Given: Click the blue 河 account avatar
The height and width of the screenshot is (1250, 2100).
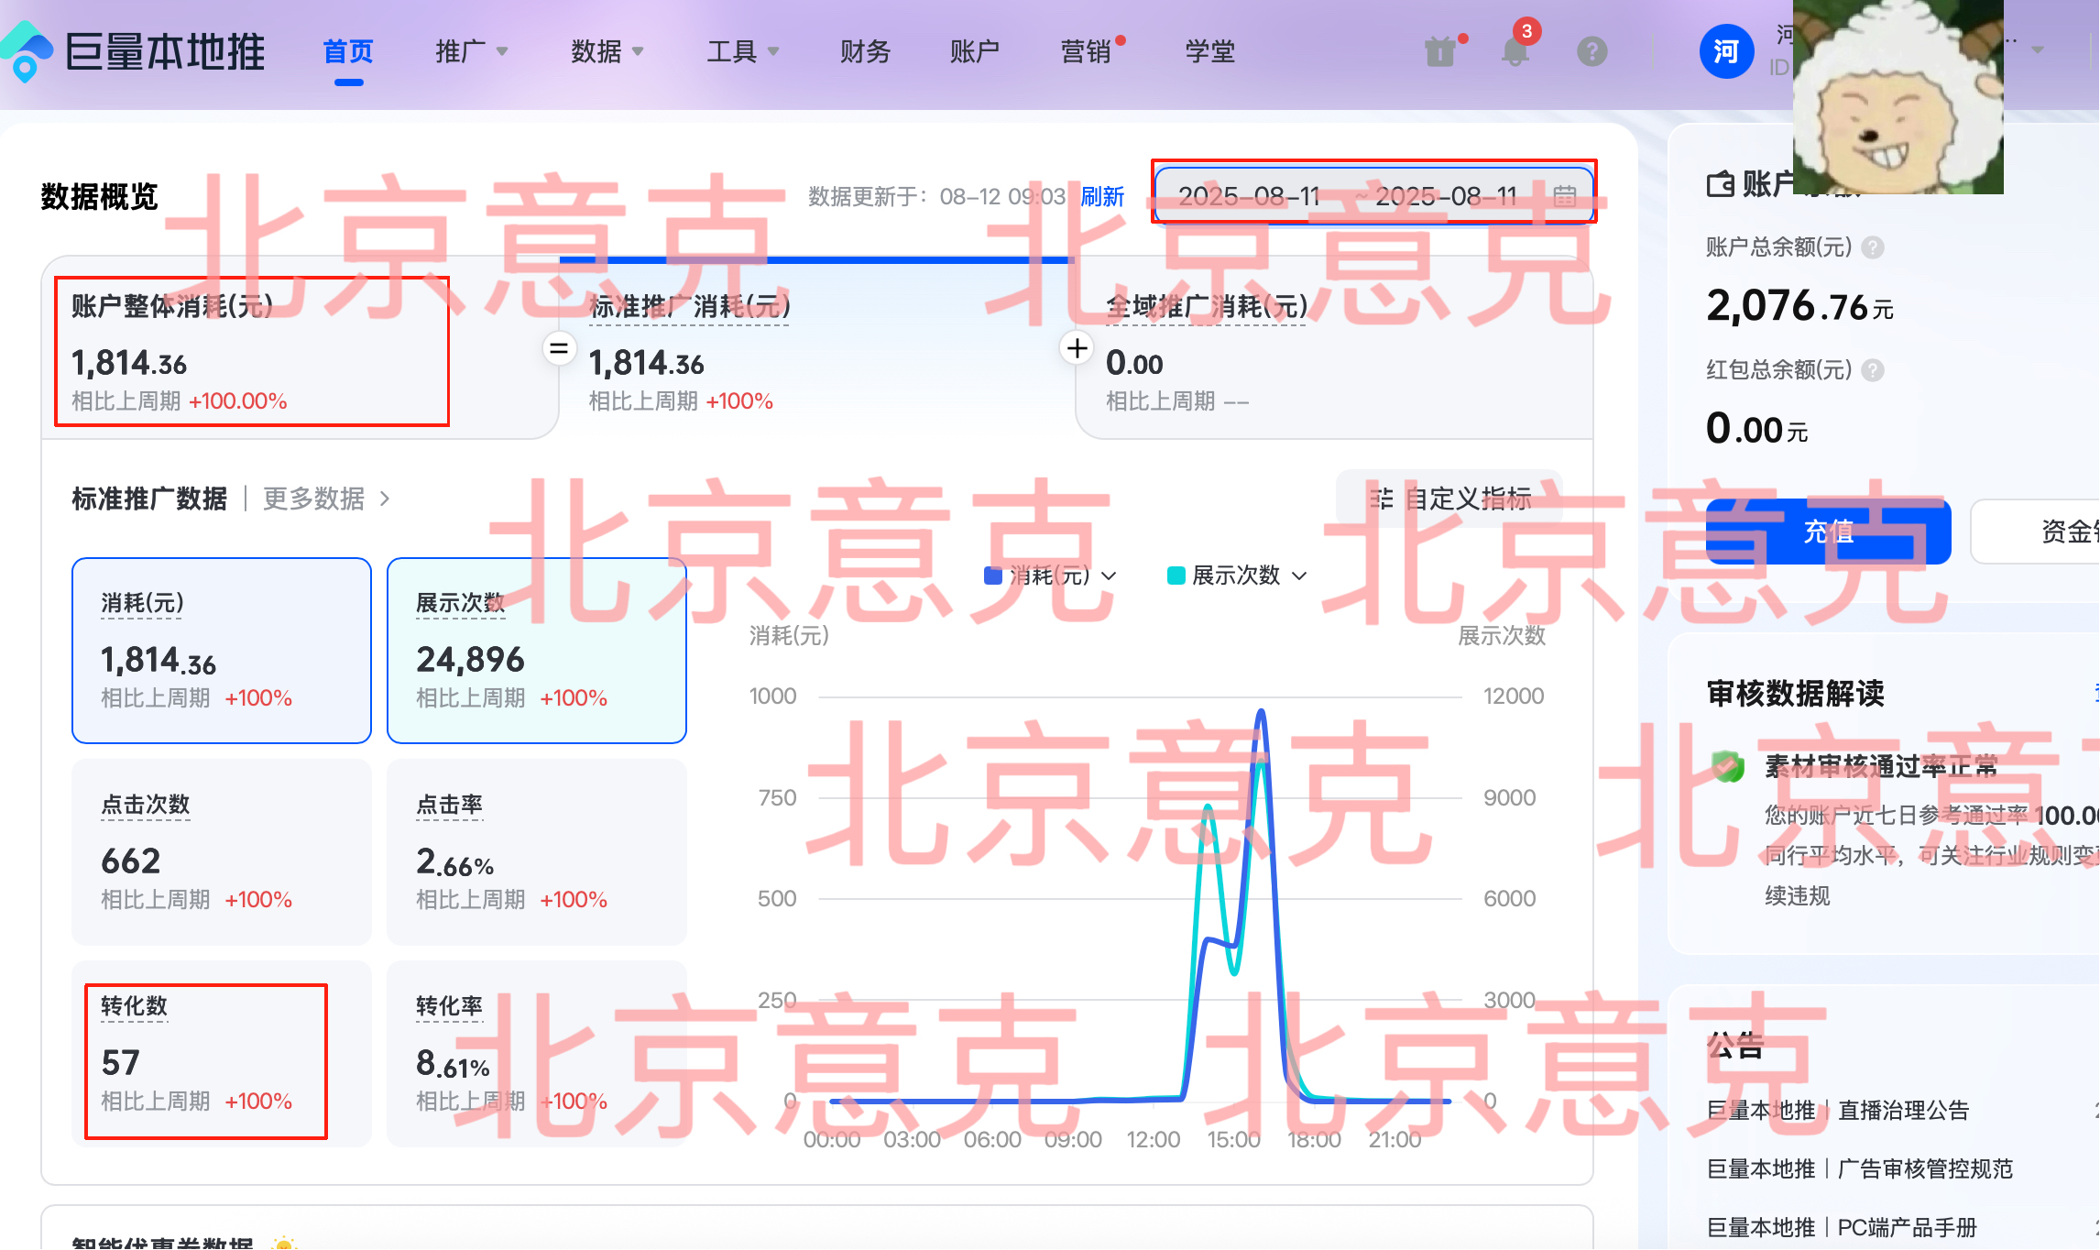Looking at the screenshot, I should click(x=1726, y=51).
